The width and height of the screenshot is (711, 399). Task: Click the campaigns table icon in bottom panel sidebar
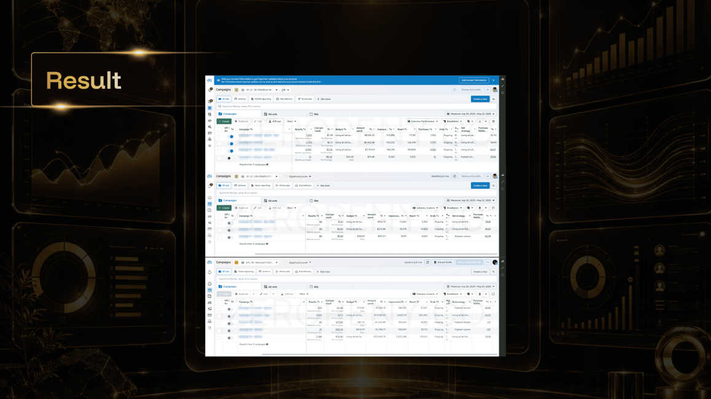[209, 290]
